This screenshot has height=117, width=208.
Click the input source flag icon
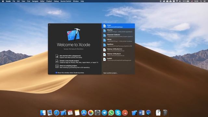click(x=192, y=1)
